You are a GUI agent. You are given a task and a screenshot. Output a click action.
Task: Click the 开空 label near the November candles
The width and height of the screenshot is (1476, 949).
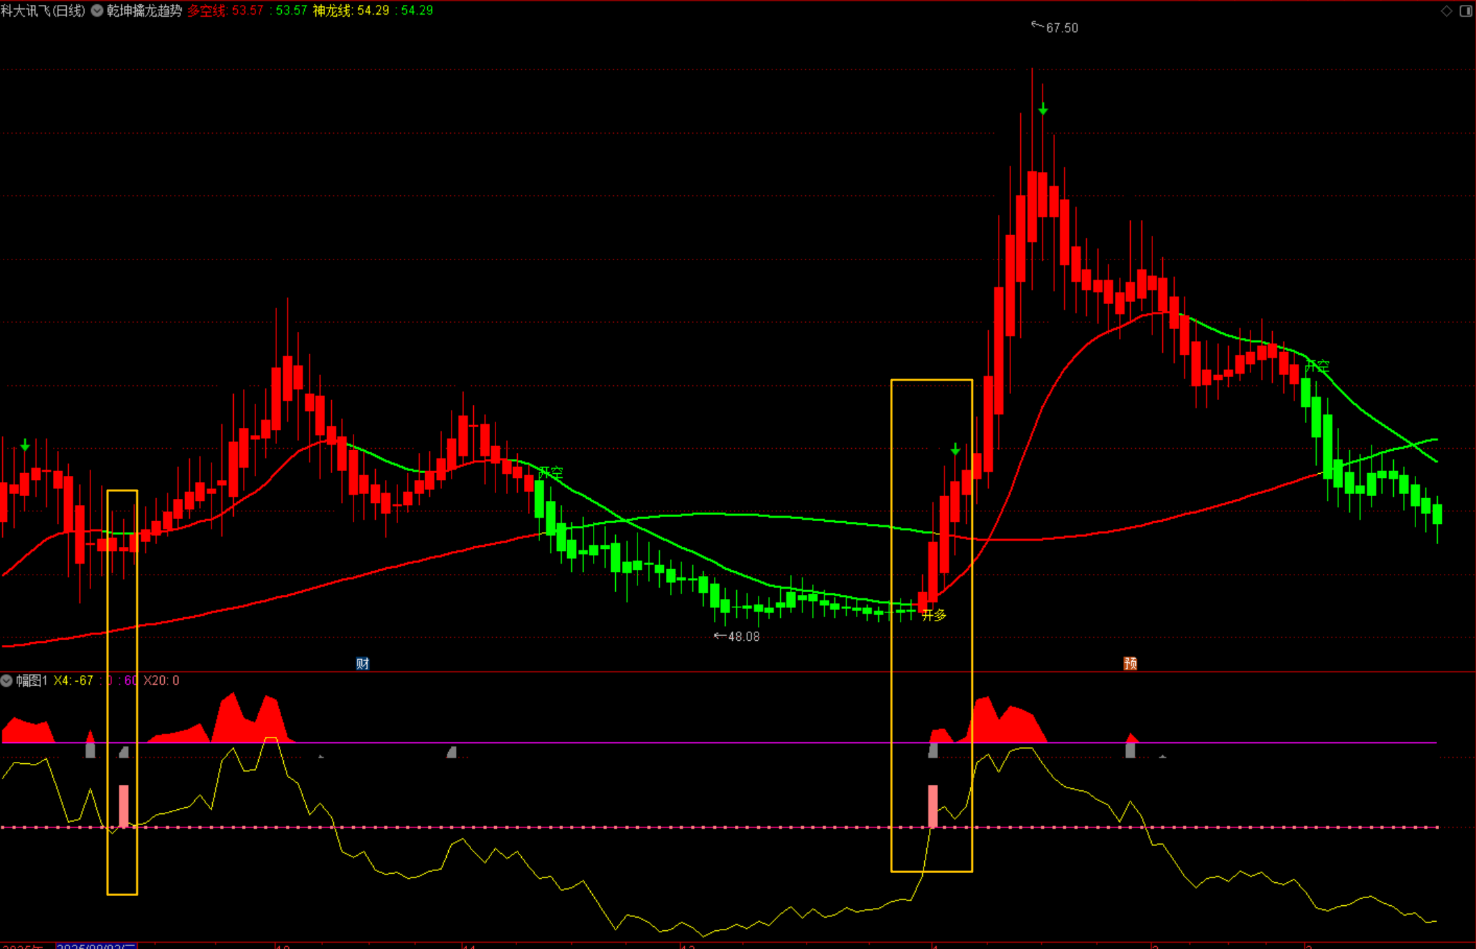[x=550, y=473]
